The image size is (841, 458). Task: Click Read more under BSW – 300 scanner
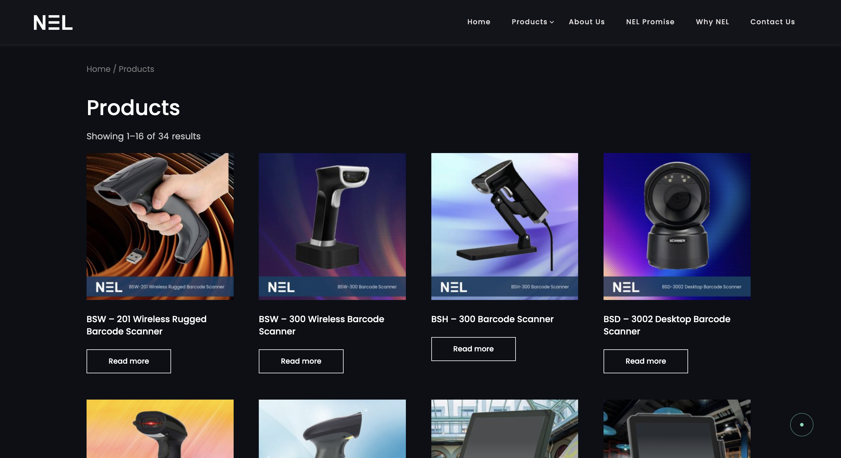[x=301, y=361]
